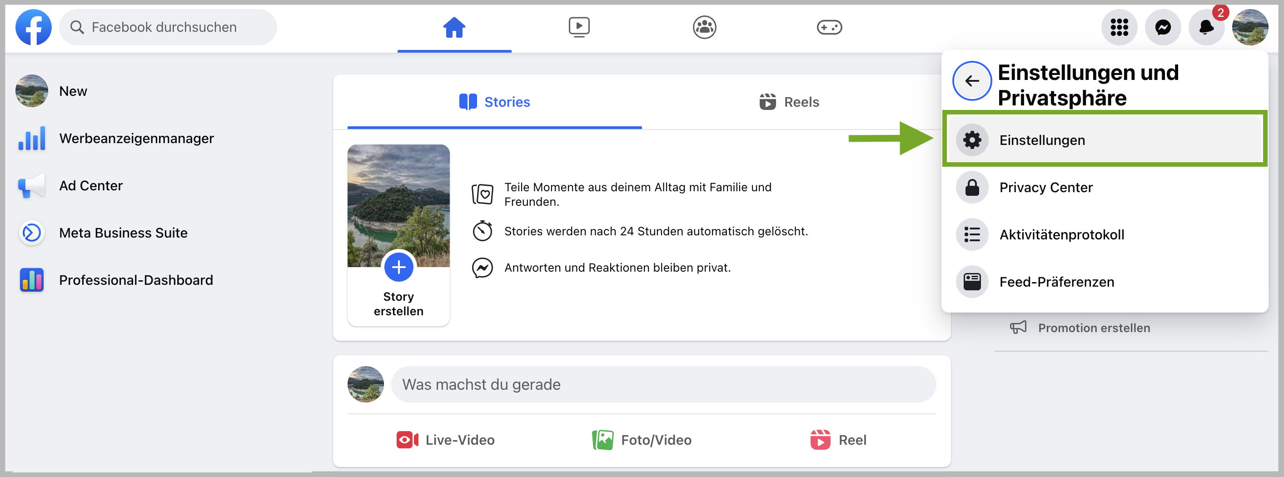The image size is (1284, 477).
Task: Click the heart cards icon
Action: click(483, 194)
